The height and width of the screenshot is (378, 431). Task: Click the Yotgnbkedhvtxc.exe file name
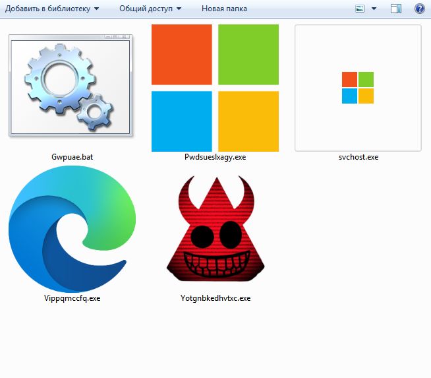[x=215, y=298]
